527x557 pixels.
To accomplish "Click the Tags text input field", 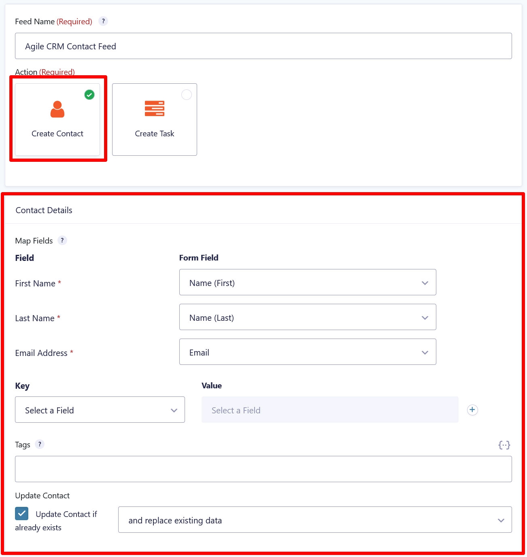I will (263, 469).
